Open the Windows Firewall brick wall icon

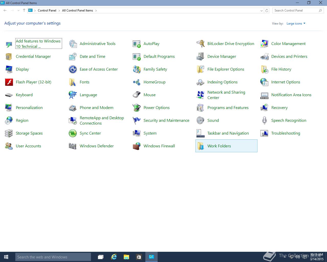coord(137,146)
